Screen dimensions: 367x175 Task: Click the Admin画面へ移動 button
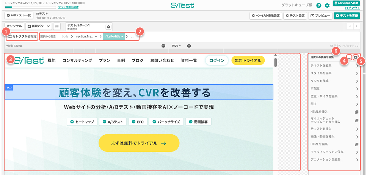[347, 3]
